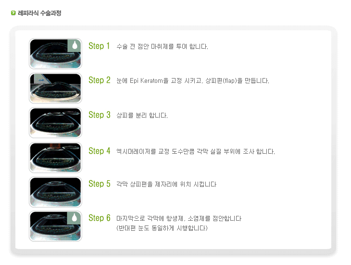The image size is (351, 265).
Task: Open the Step 1 eye thumbnail
Action: pos(55,53)
